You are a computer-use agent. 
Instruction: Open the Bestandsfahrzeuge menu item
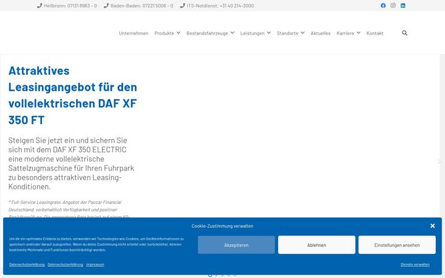207,33
